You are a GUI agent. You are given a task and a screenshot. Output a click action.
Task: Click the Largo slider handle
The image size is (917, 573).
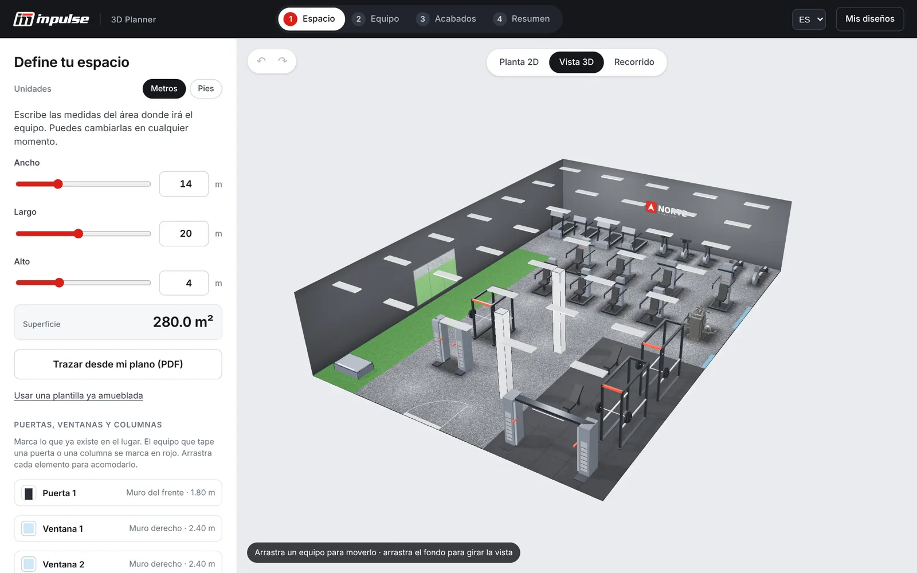(x=79, y=234)
